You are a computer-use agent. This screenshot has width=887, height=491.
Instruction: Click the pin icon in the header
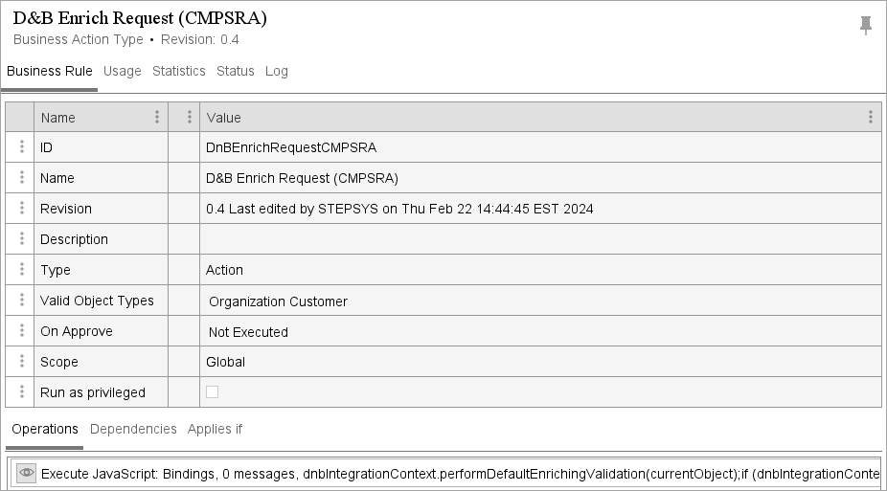(866, 26)
